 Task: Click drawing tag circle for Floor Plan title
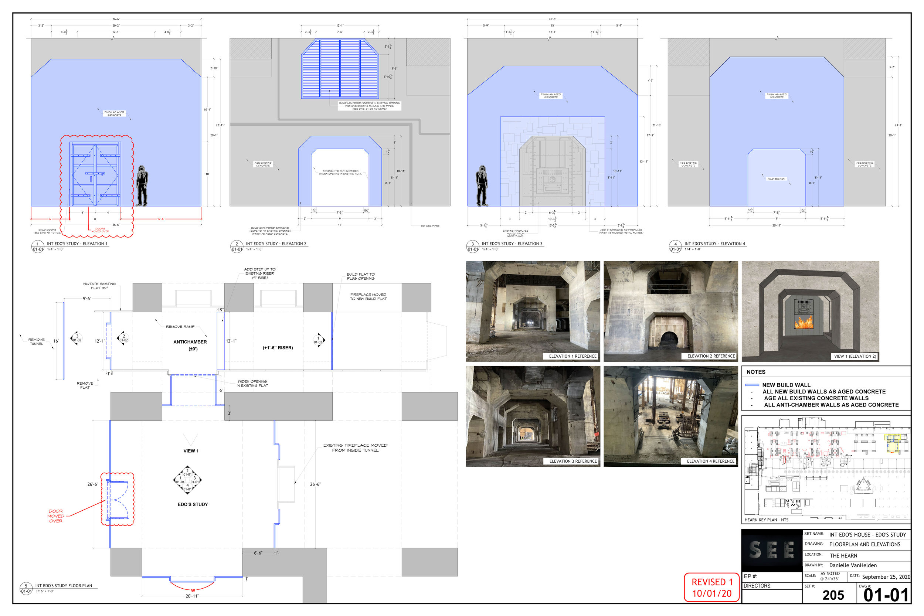click(x=26, y=588)
